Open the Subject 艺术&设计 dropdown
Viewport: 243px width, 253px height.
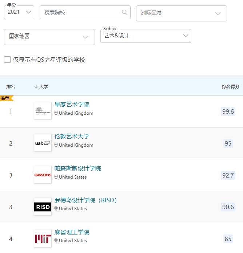coord(146,36)
